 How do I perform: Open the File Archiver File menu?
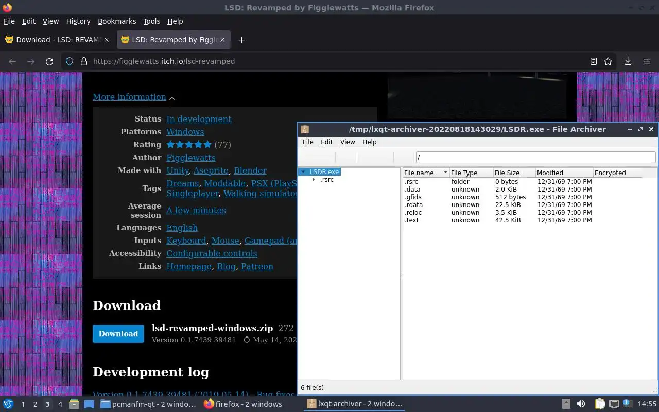(x=308, y=142)
